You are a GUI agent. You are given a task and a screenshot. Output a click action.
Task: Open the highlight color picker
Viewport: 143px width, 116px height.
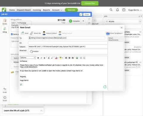coord(61,58)
